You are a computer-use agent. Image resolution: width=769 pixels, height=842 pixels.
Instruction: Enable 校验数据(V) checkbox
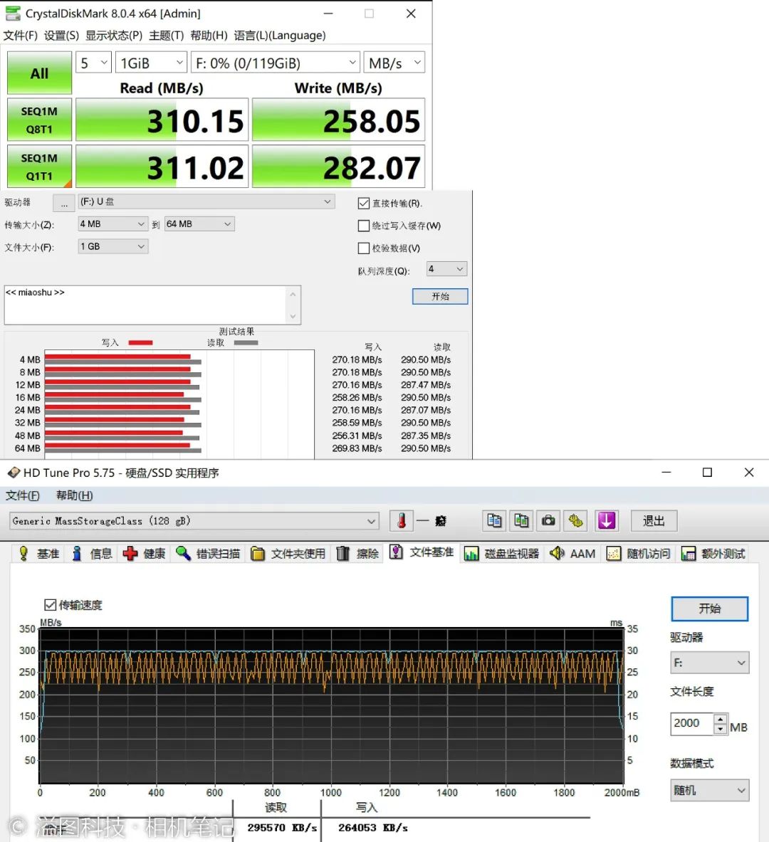[x=364, y=248]
